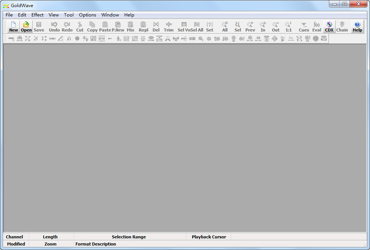
Task: Click the 1:1 zoom button
Action: click(x=288, y=27)
